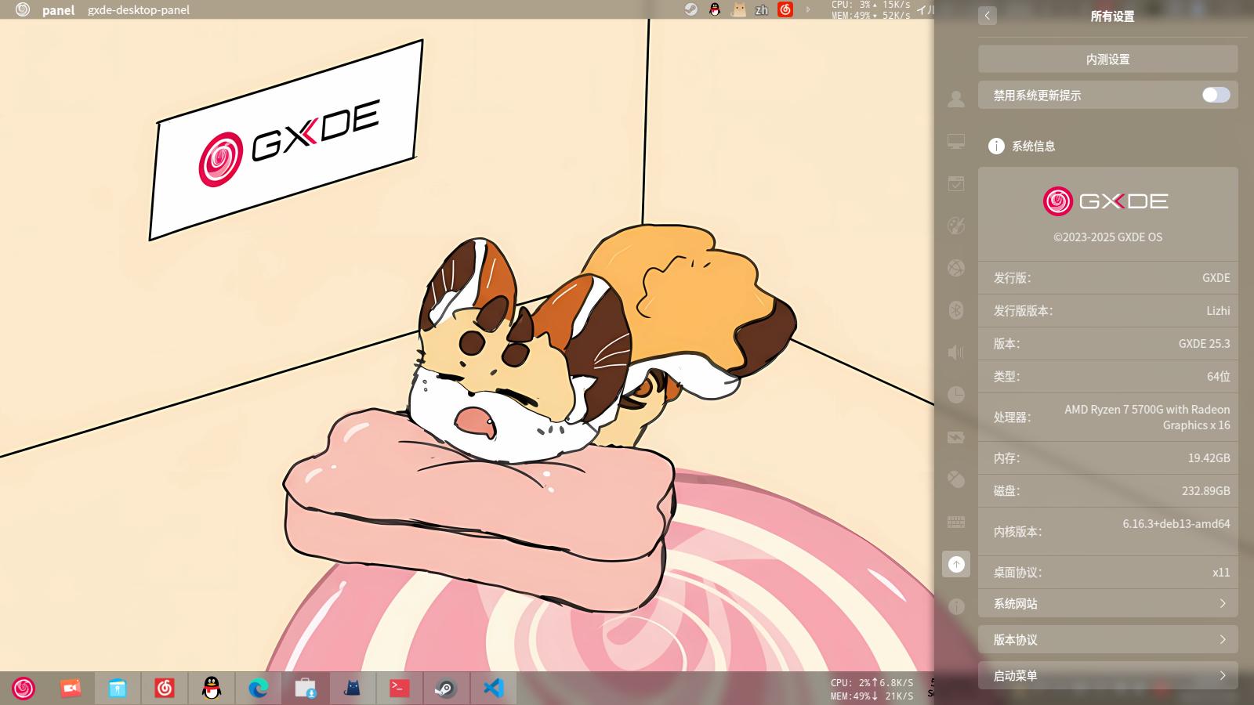This screenshot has width=1254, height=705.
Task: Click the 232.89GB disk value
Action: pos(1205,490)
